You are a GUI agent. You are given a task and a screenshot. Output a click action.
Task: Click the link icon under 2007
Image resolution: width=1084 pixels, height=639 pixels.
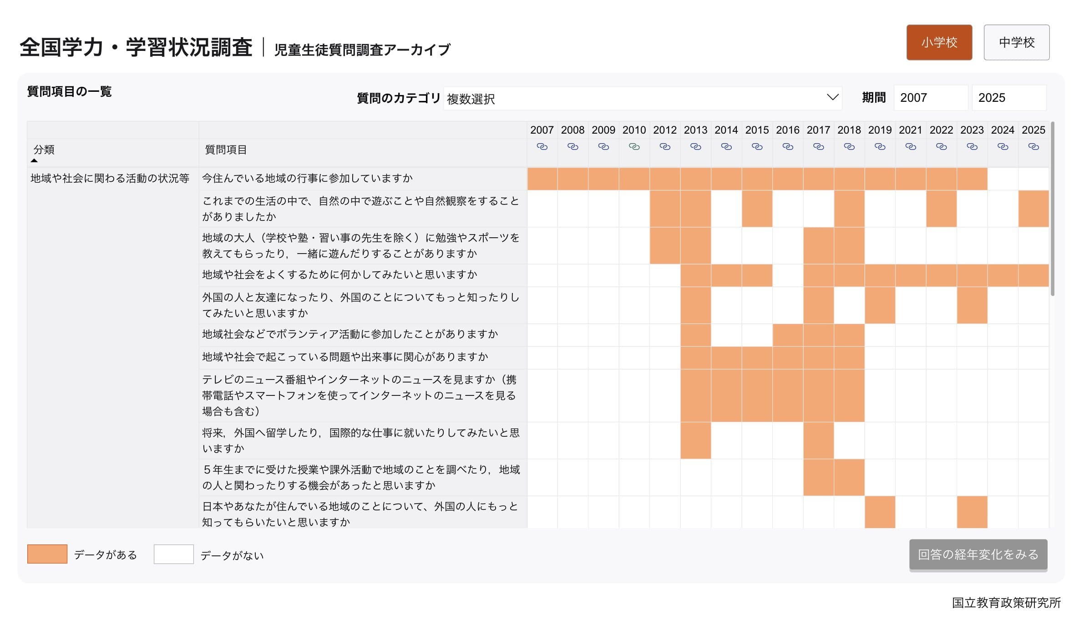click(542, 147)
